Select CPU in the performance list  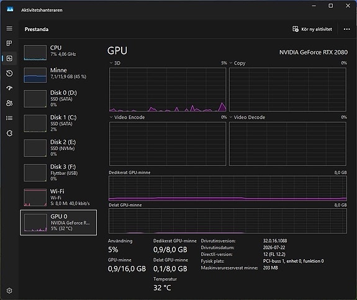58,53
